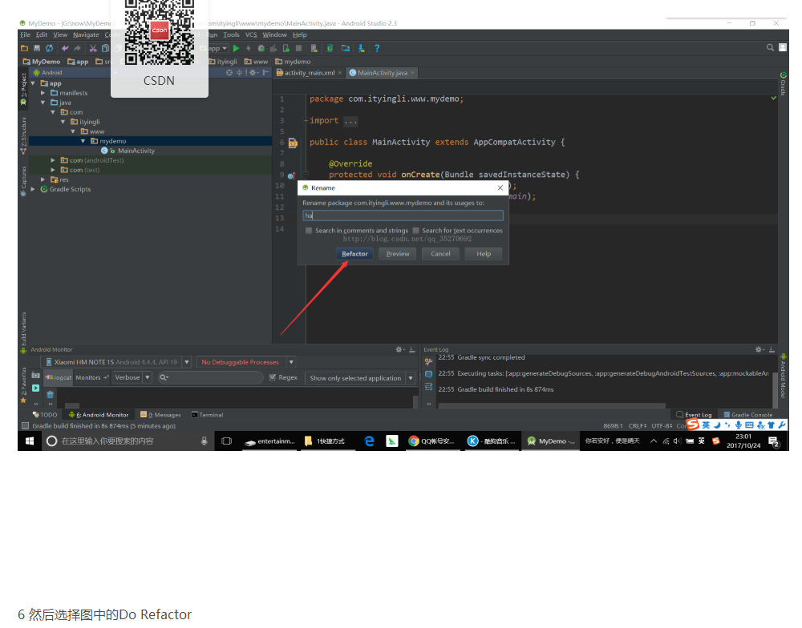
Task: Switch to activity_main.xml editor tab
Action: pos(309,73)
